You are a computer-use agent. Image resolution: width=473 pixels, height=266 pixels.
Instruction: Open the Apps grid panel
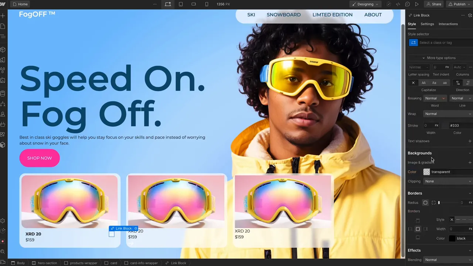click(x=3, y=134)
